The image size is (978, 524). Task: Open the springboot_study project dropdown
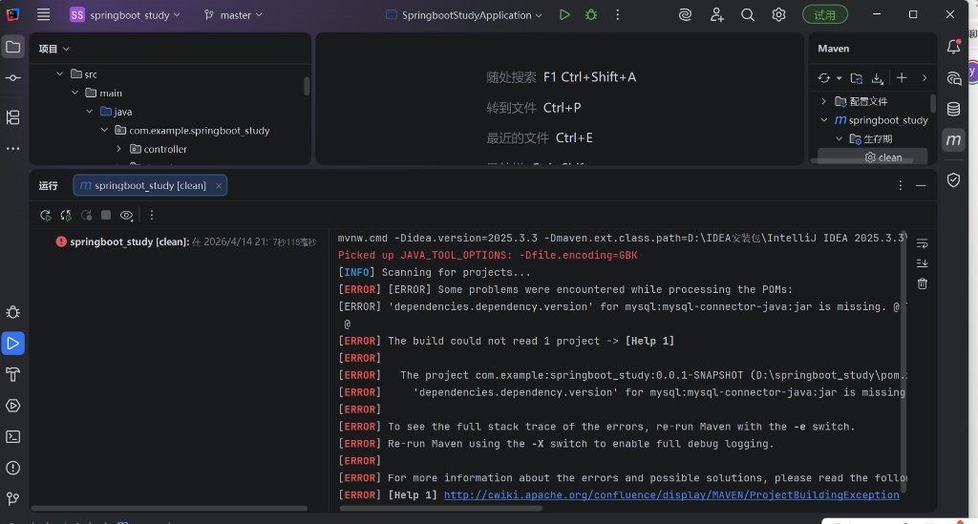click(x=125, y=15)
